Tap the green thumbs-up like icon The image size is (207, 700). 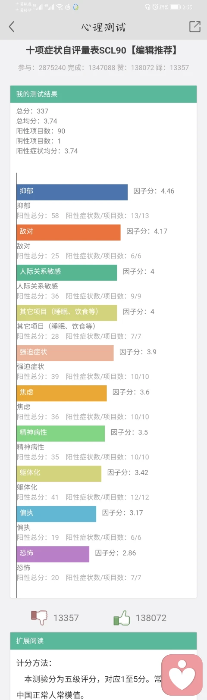(x=122, y=618)
